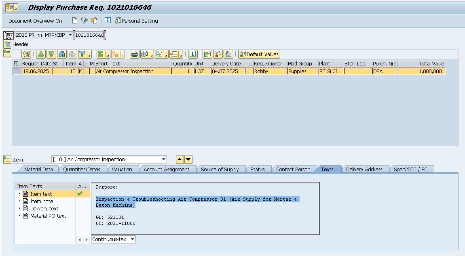Switch to the Quantities/Dates tab

coord(82,169)
